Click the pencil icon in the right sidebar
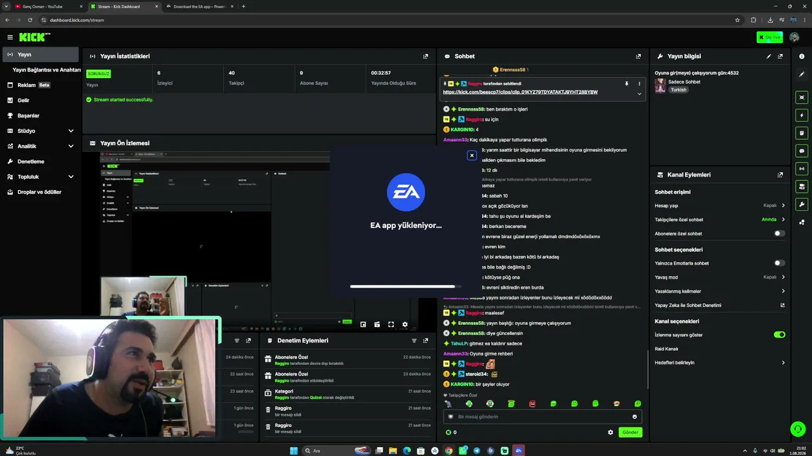Viewport: 812px width, 456px height. [802, 74]
